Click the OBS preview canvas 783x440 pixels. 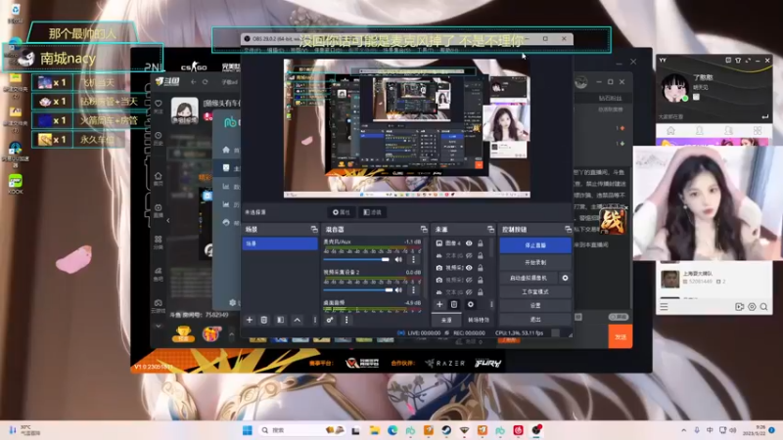[x=407, y=128]
